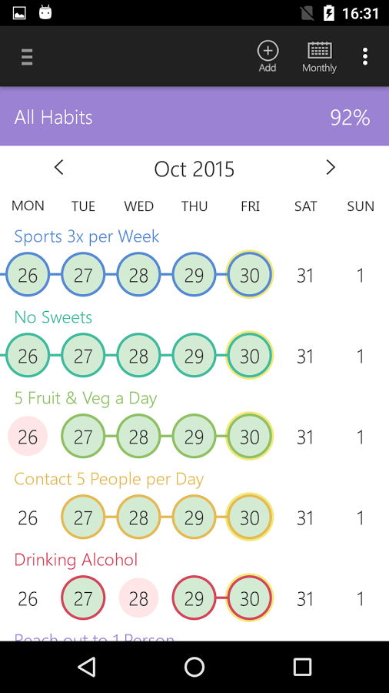Open the Sports 3x per Week habit
389x693 pixels.
(86, 236)
